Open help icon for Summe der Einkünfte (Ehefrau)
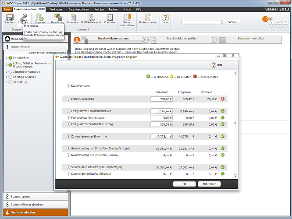 [x=68, y=173]
